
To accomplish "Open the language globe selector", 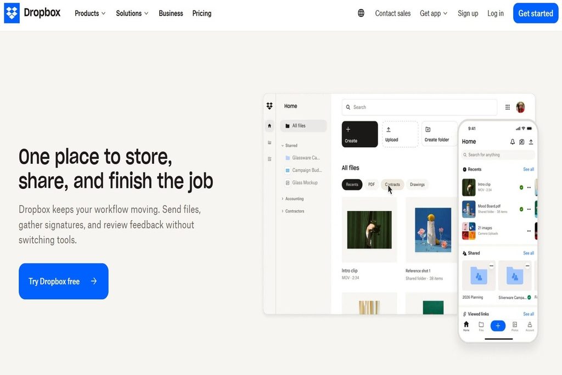I will pyautogui.click(x=361, y=13).
